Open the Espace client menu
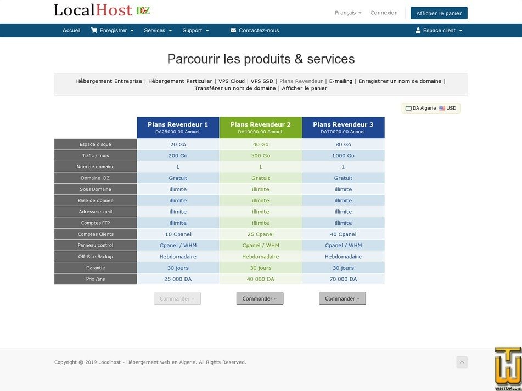The height and width of the screenshot is (391, 522). (438, 30)
